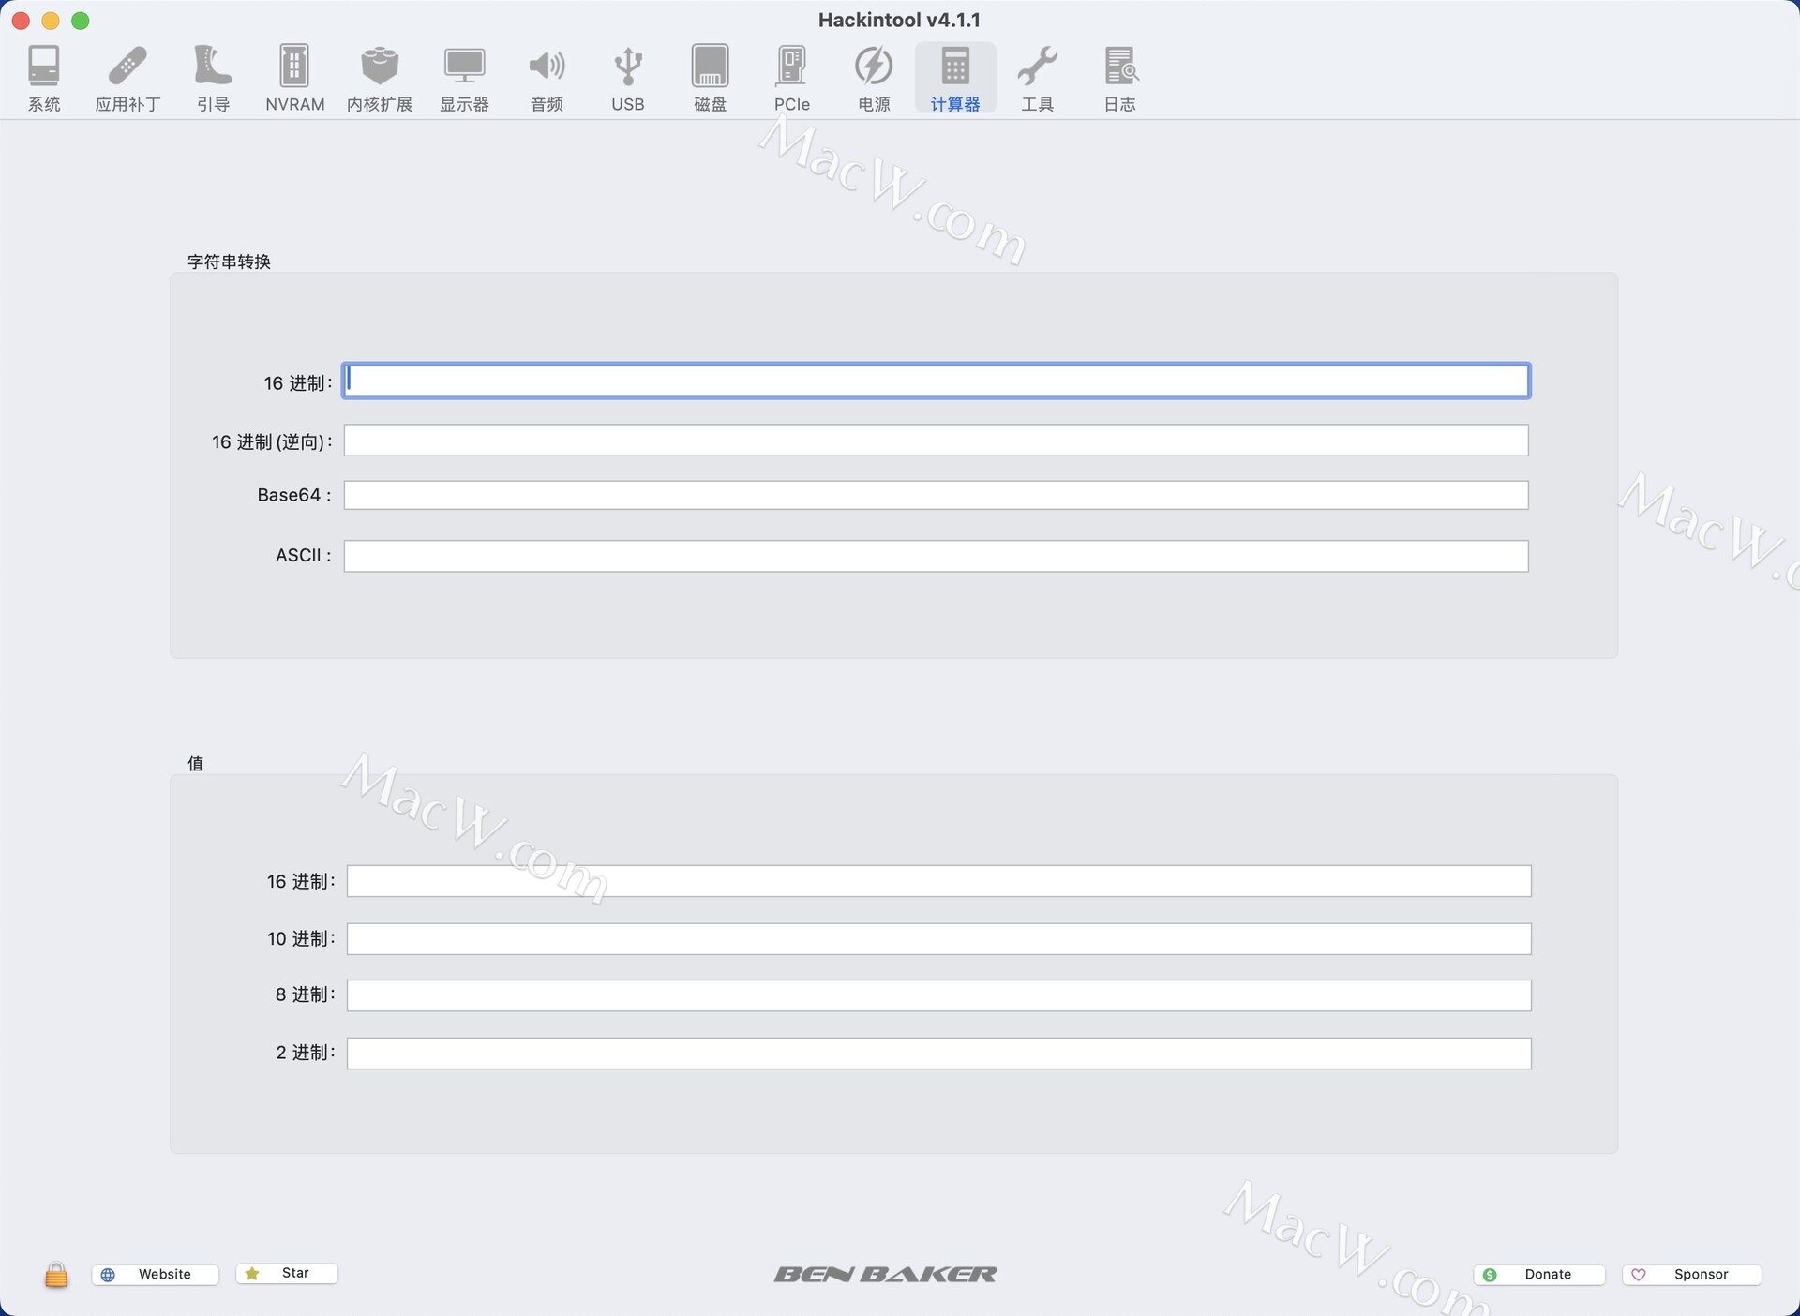Image resolution: width=1800 pixels, height=1316 pixels.
Task: Open the 工具 wrench tools tab
Action: 1037,78
